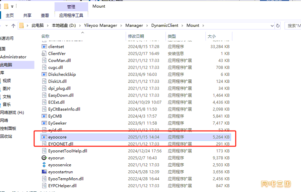Click the folder icon in the address bar

[22, 25]
